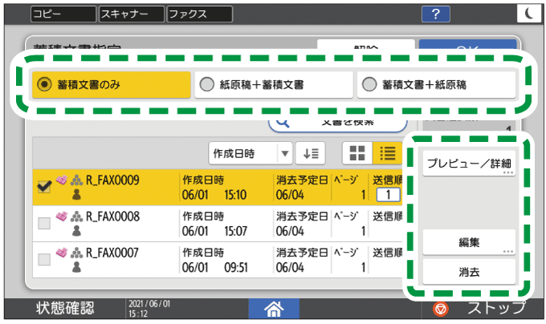546x324 pixels.
Task: Click the group icon beside R_FAX0009
Action: point(76,180)
